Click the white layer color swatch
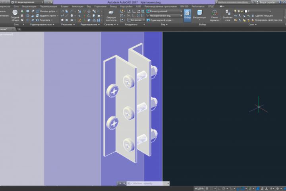Screen dimensions: 286x191 (x=246, y=11)
